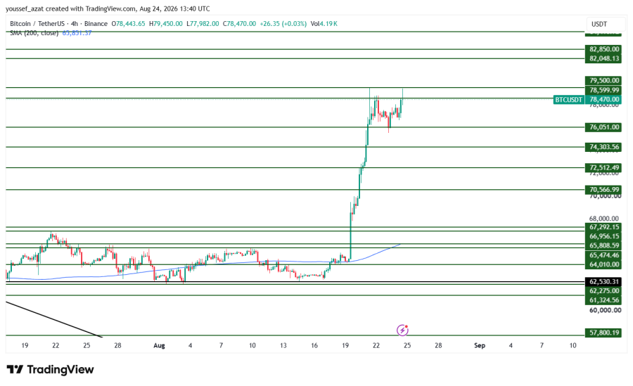Click the 68,000.00 axis price label
Screen dimensions: 633x386
click(x=604, y=219)
